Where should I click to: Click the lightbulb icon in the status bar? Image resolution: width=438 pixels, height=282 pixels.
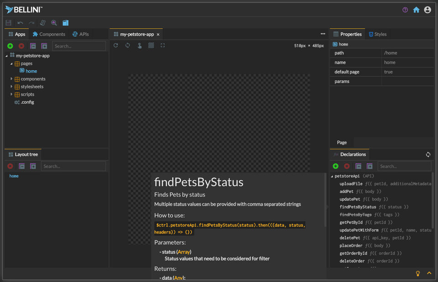pos(417,273)
